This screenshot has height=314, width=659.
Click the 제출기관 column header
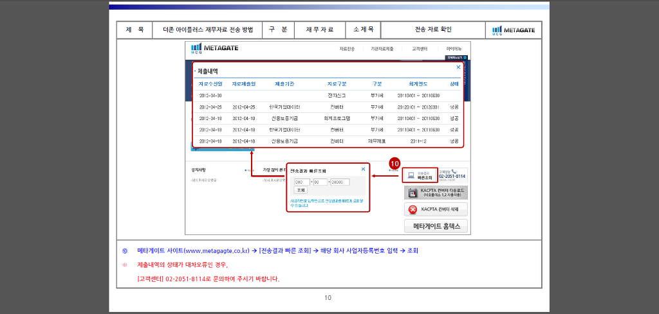284,84
